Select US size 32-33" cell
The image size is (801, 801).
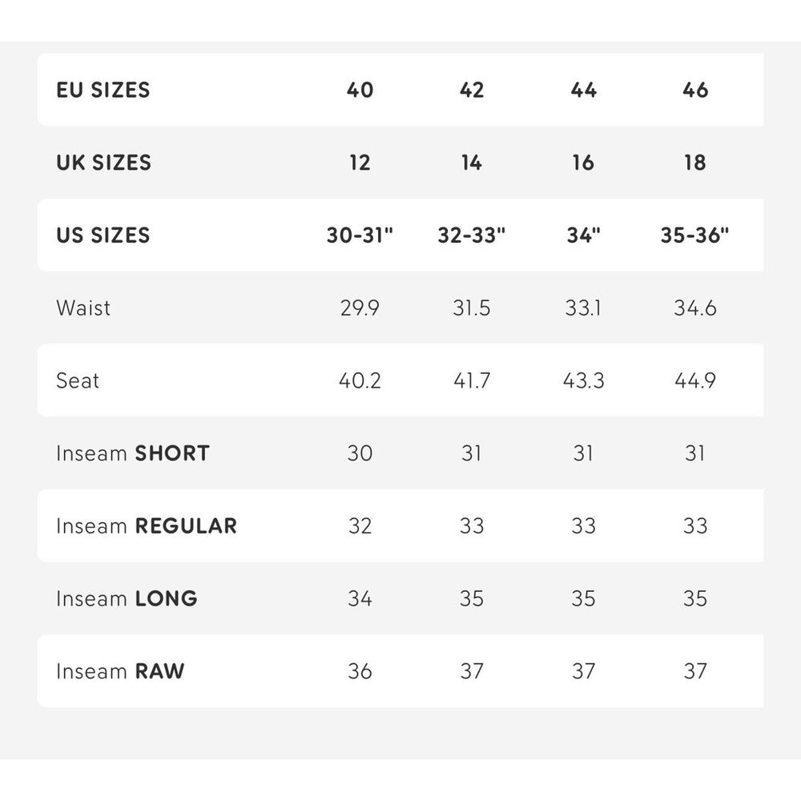[x=471, y=235]
